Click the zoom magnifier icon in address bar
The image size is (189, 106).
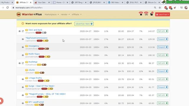click(155, 8)
